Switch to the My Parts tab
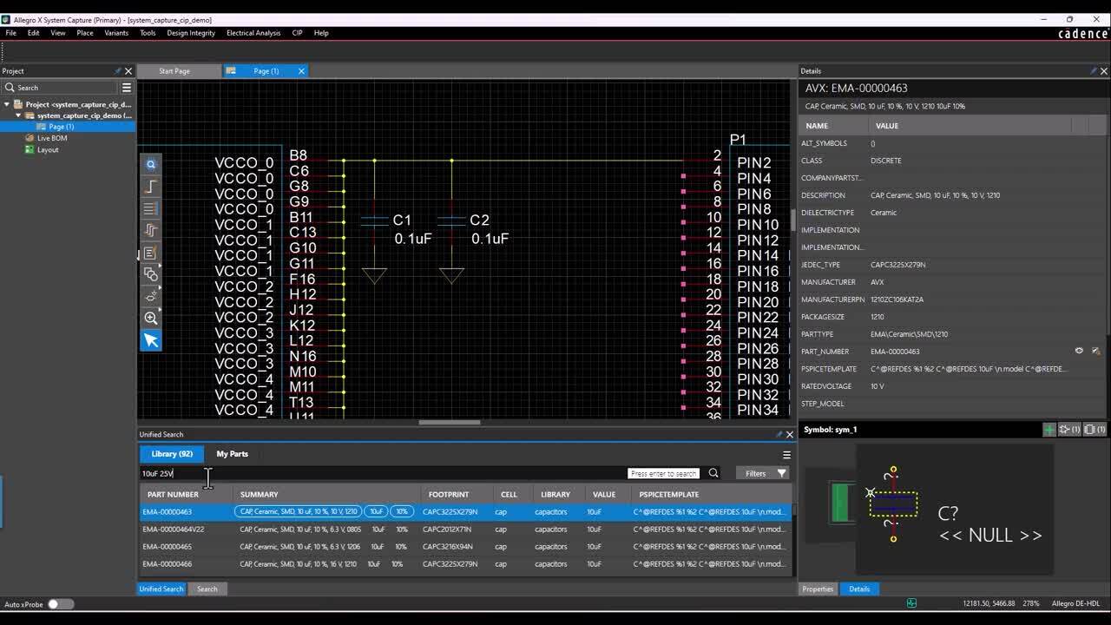Screen dimensions: 1111x625 232,453
